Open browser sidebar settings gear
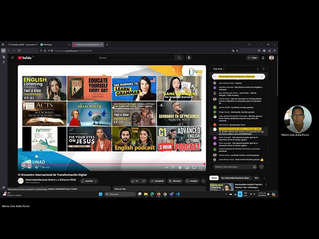This screenshot has height=239, width=319. coord(3,187)
